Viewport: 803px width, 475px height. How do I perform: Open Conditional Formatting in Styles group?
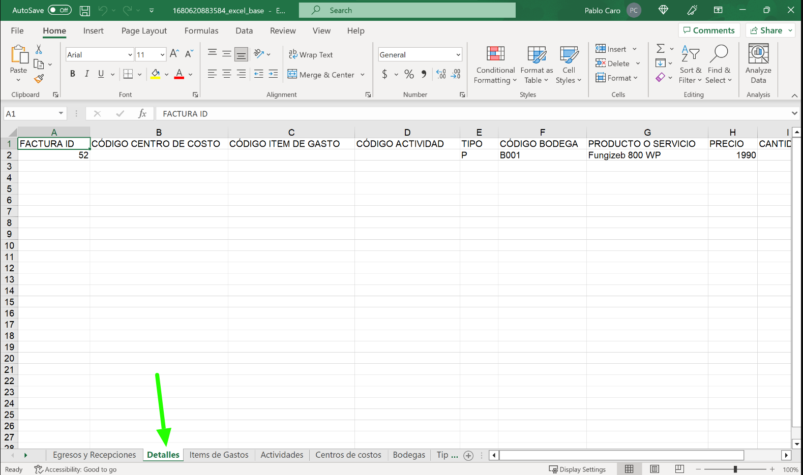coord(495,65)
